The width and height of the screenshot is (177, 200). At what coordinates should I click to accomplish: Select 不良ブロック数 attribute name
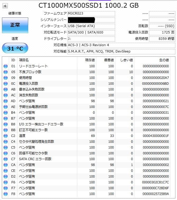[30, 72]
